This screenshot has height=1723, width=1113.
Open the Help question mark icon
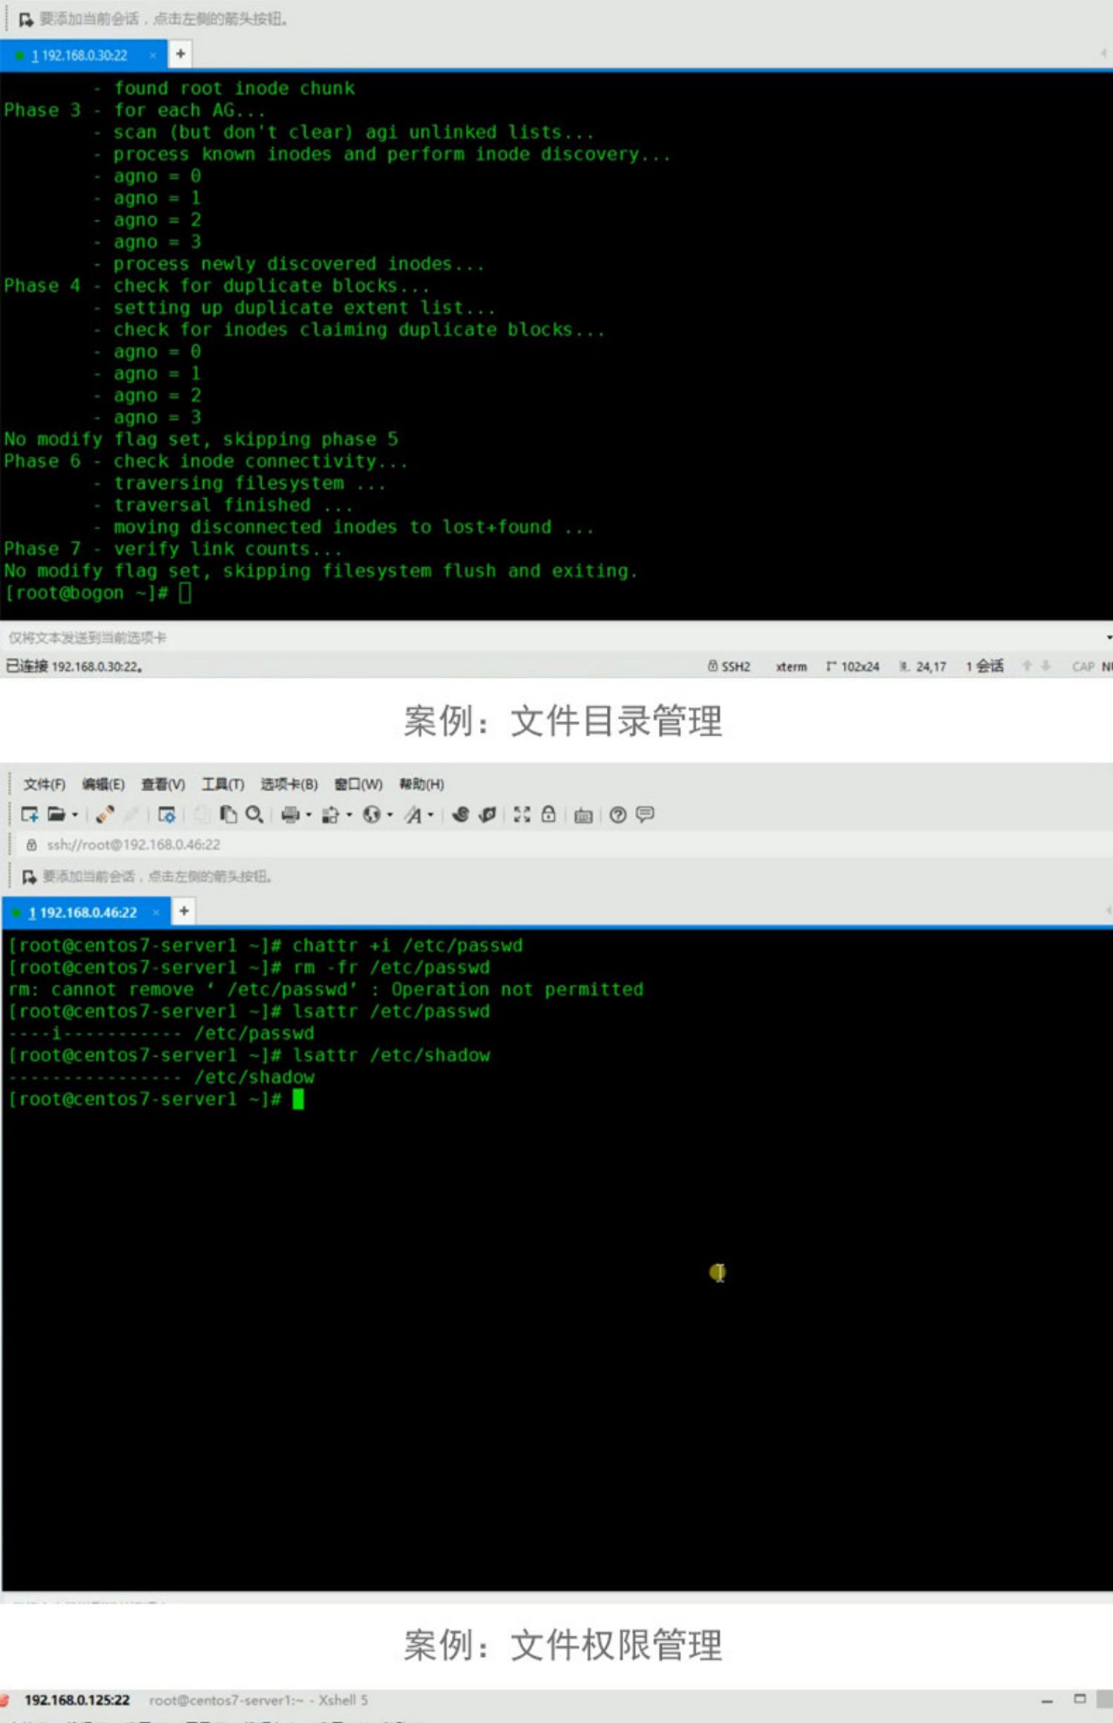[618, 815]
